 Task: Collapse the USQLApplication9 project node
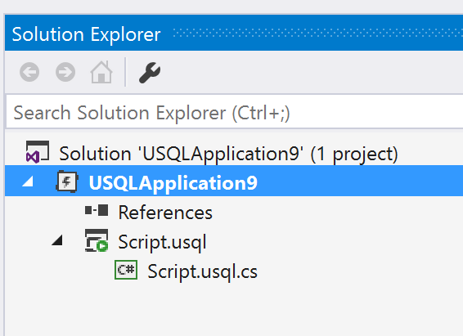(28, 181)
